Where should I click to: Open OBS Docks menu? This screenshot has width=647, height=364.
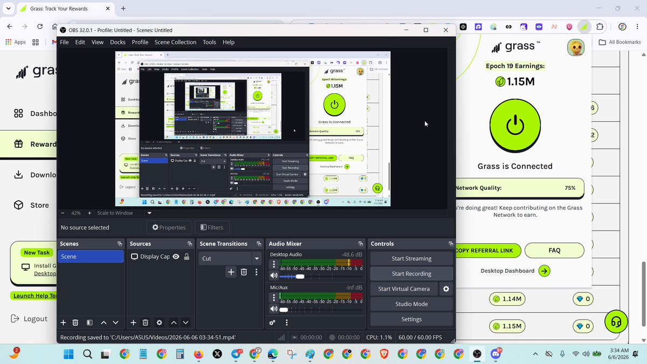pyautogui.click(x=118, y=42)
